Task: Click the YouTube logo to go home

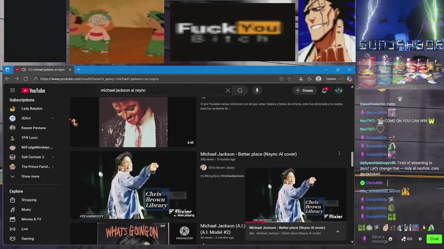Action: pos(33,91)
